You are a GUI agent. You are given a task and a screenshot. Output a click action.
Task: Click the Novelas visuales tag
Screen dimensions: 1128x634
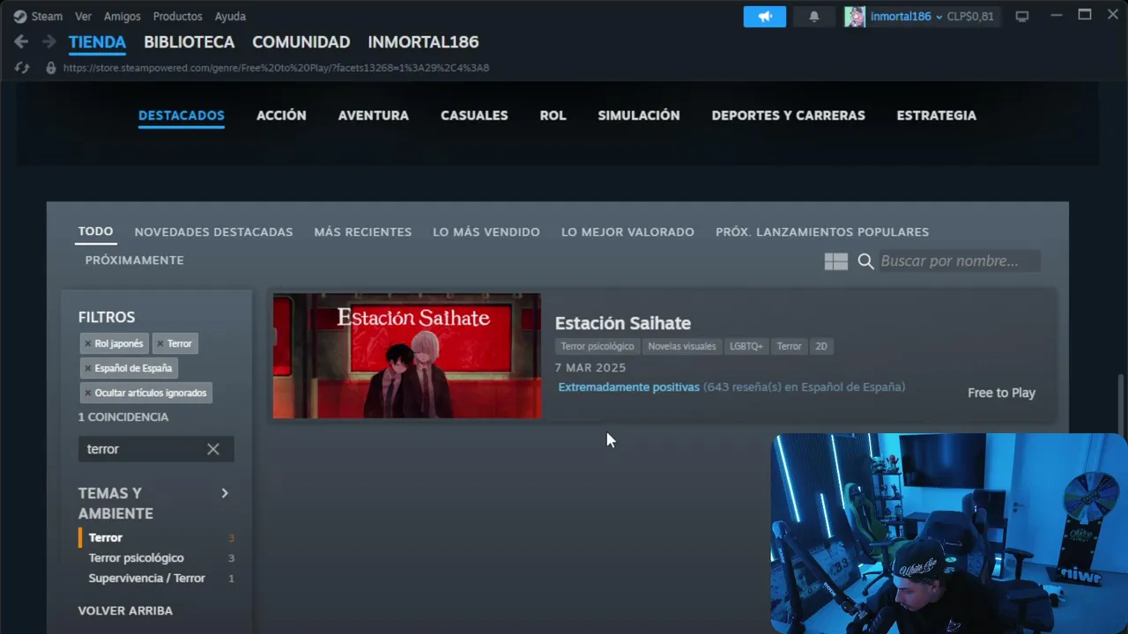682,346
